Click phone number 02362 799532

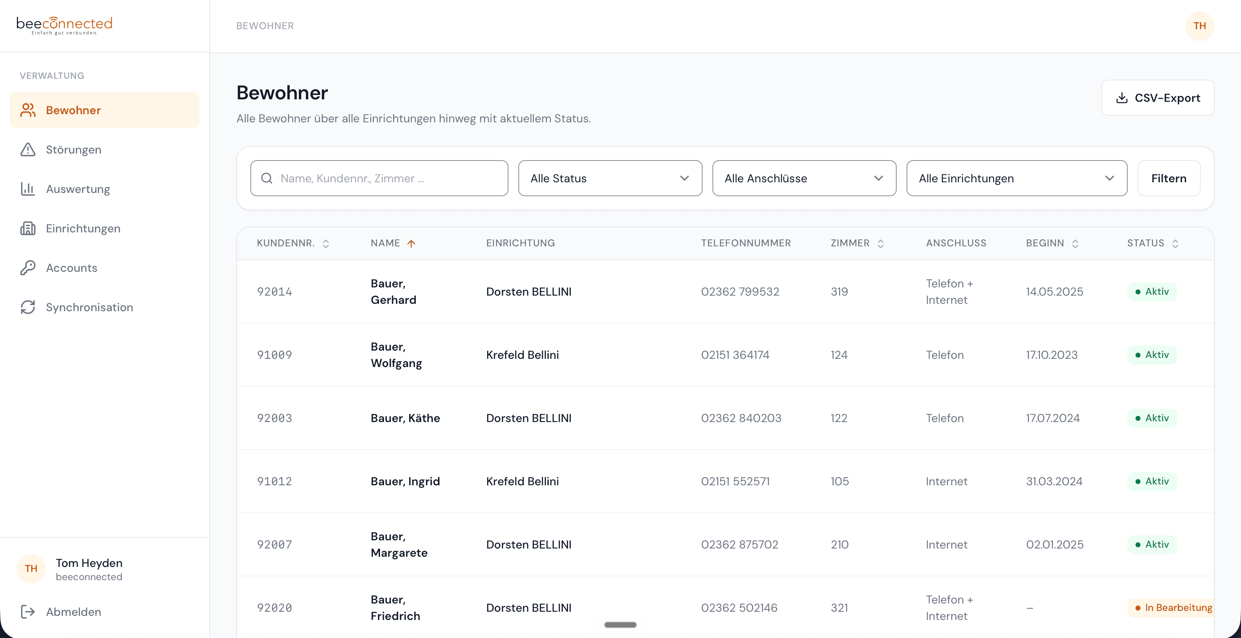pos(740,291)
